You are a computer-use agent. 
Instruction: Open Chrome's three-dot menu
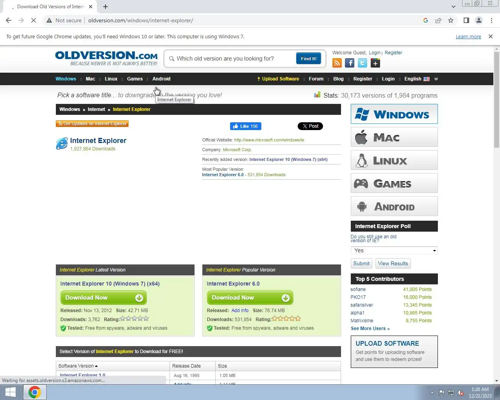tap(491, 20)
